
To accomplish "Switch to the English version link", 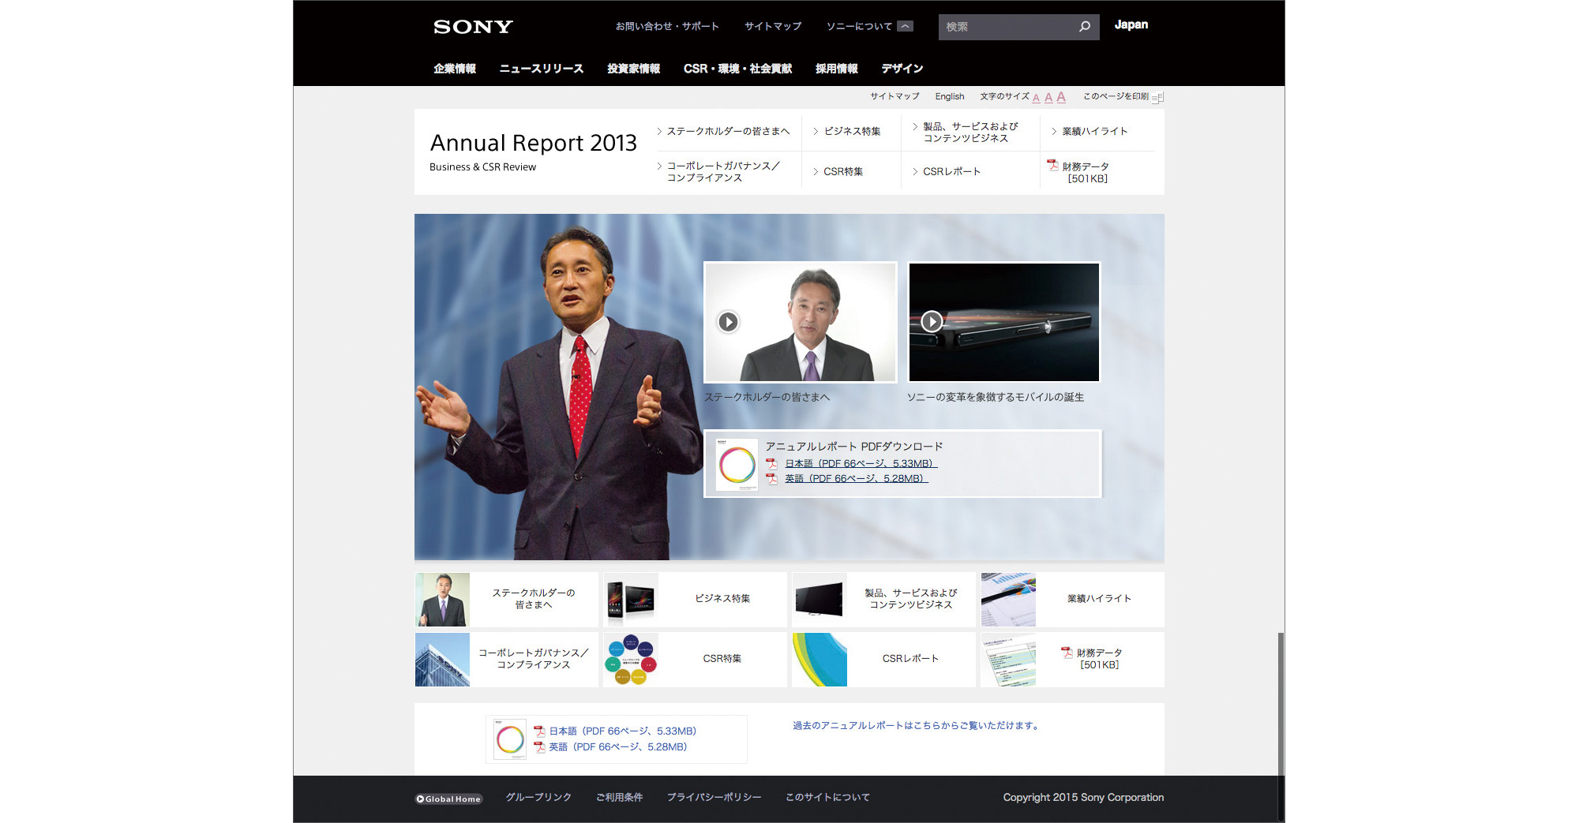I will [949, 96].
